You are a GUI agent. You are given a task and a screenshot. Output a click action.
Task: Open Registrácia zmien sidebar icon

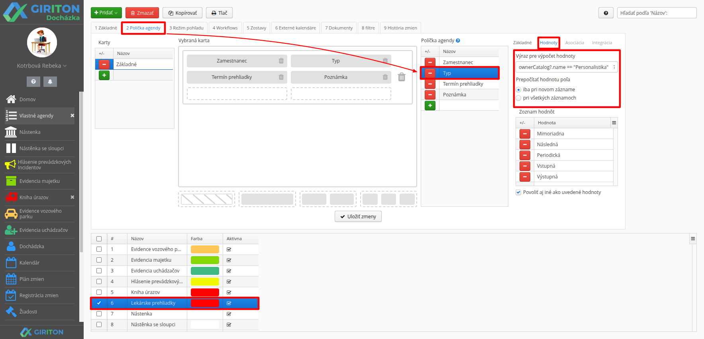click(x=11, y=295)
